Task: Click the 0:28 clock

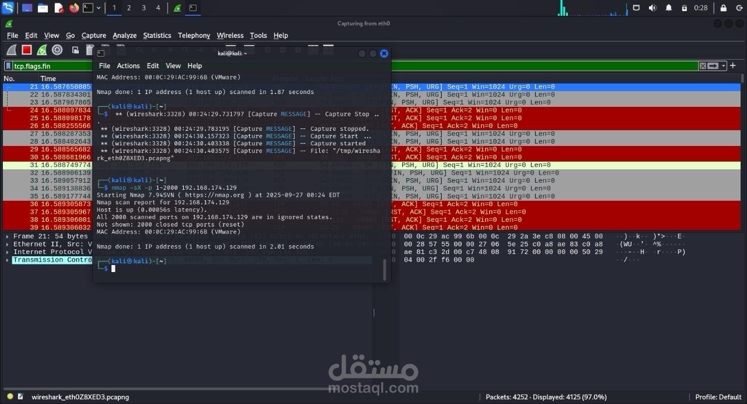Action: [x=701, y=8]
